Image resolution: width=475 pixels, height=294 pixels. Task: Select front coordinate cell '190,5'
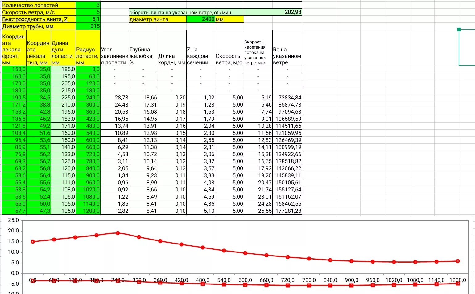point(14,98)
